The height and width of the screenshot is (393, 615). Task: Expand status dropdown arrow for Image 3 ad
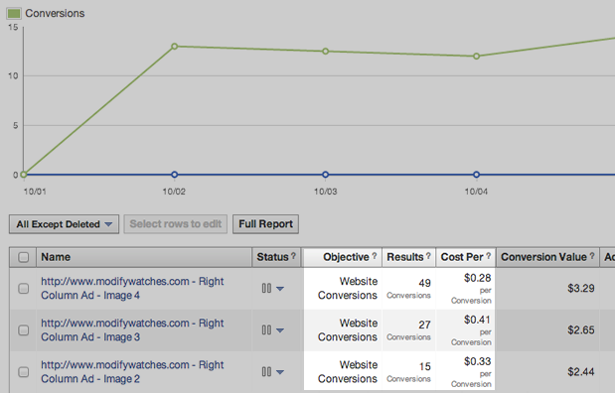(x=280, y=330)
